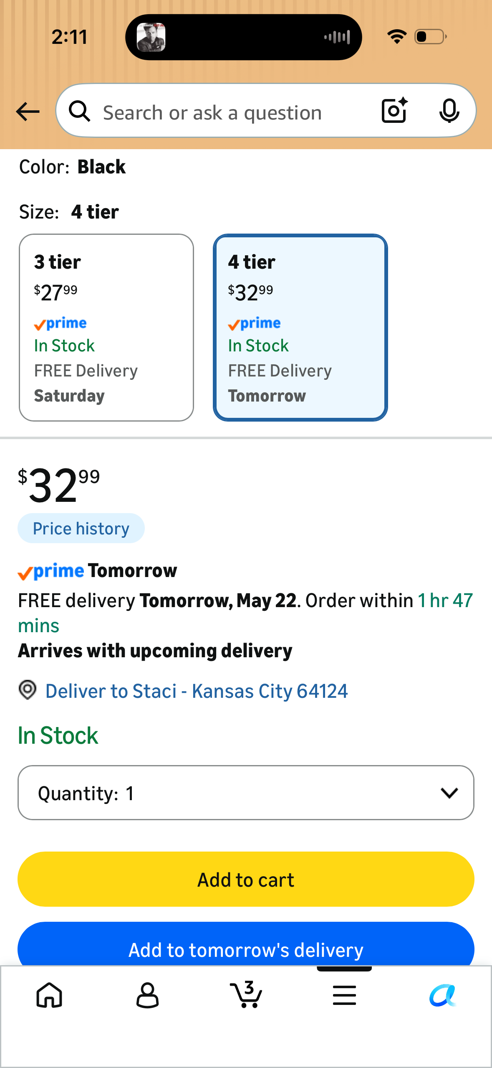
Task: Open camera lens search icon
Action: (394, 111)
